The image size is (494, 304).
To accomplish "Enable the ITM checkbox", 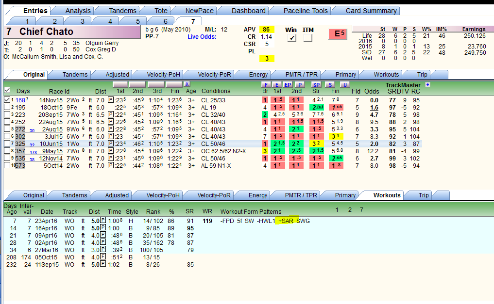I will [308, 38].
